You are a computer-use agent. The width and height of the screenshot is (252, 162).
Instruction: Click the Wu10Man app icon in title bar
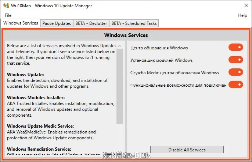6,6
